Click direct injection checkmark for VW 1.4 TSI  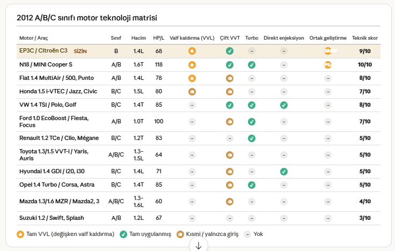(x=283, y=105)
